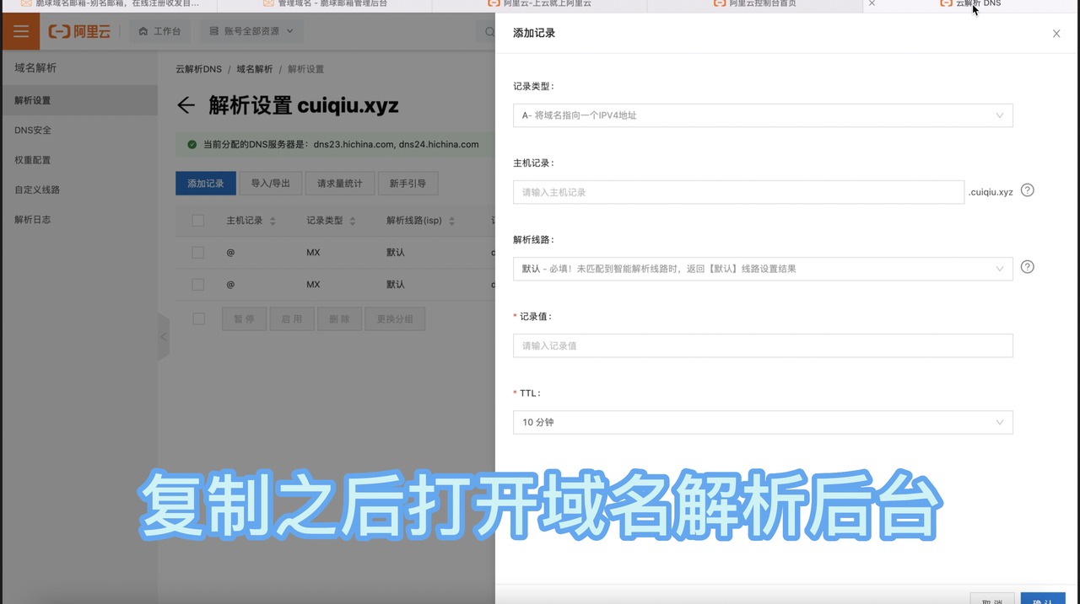
Task: Click the help icon beside 主机记录 field
Action: [x=1027, y=190]
